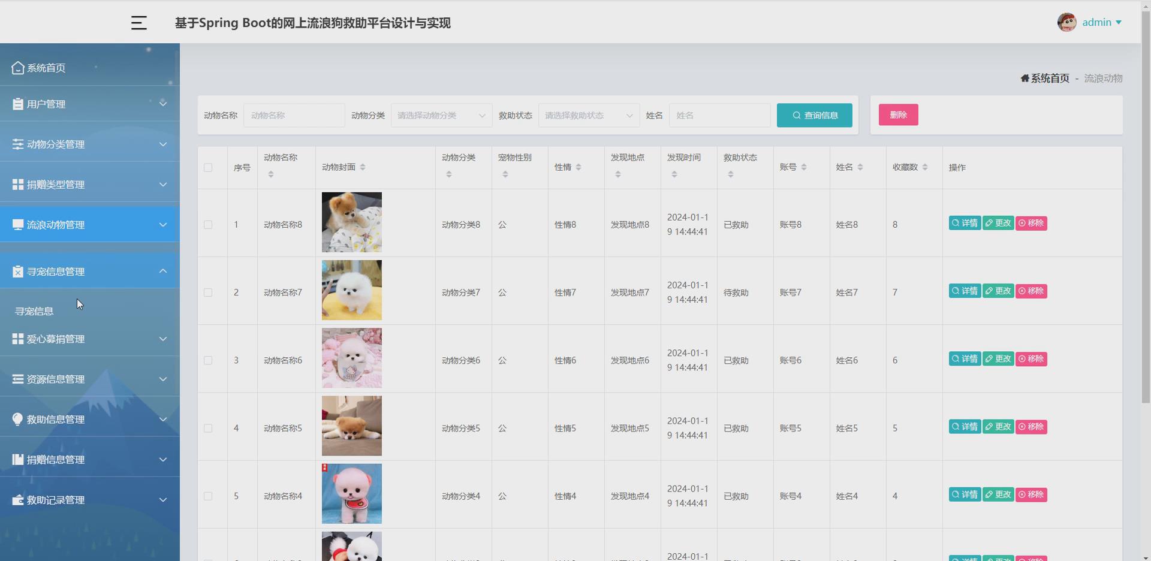Click the 系统首页 home icon in sidebar

click(x=17, y=68)
